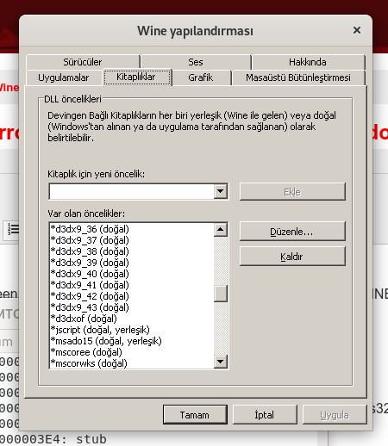Click the scrollbar thumb in overrides list
Viewport: 388px width, 446px height.
click(221, 294)
